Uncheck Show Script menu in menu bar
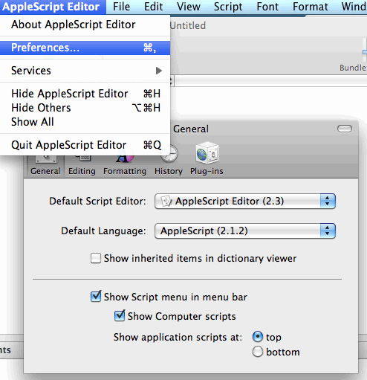Viewport: 367px width, 380px height. click(96, 297)
